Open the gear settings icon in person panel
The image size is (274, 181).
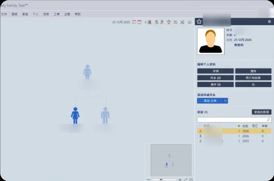coord(269,21)
